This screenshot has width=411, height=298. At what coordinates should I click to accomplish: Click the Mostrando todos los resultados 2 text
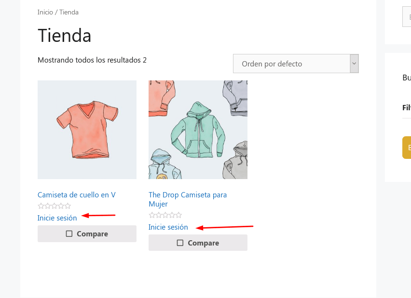92,60
